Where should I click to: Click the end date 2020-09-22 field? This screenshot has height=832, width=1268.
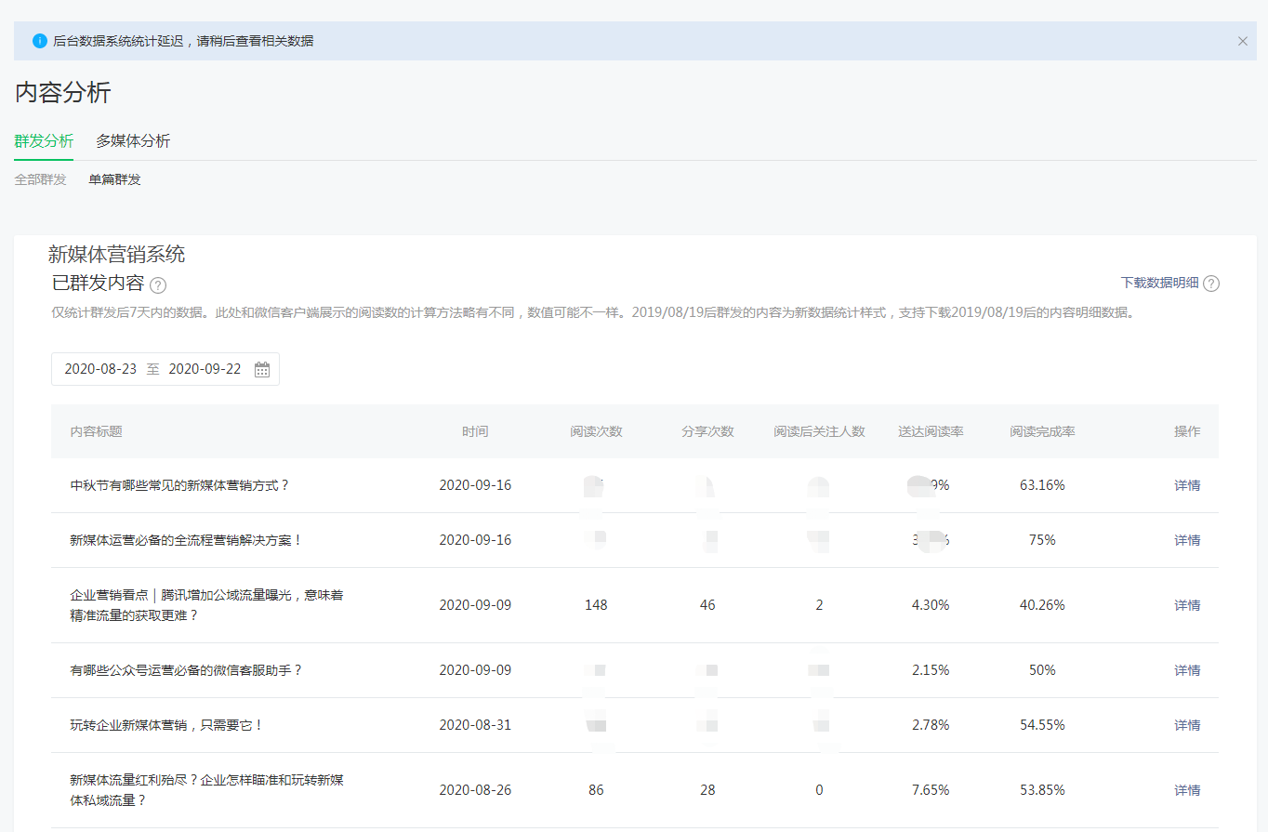[205, 369]
